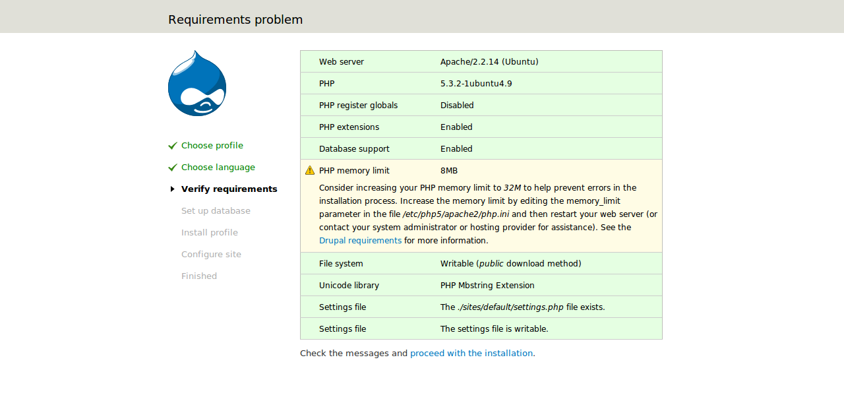Click the PHP version value 5.3.2-1ubuntu4.9
The width and height of the screenshot is (844, 403).
pos(476,84)
